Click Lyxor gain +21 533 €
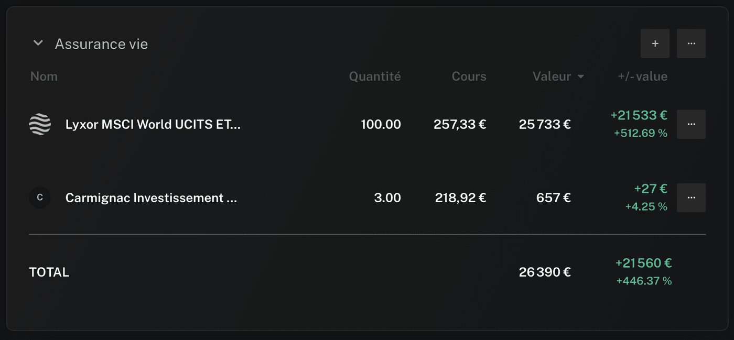This screenshot has height=340, width=734. tap(639, 115)
